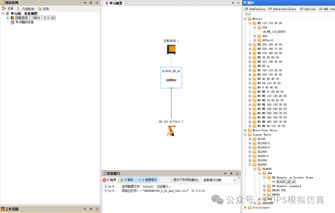This screenshot has width=335, height=213.
Task: Select ME D0 sr folder
Action: point(263,66)
